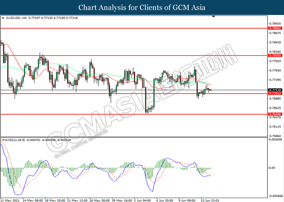Click the chart shift marker triangle

pyautogui.click(x=213, y=17)
